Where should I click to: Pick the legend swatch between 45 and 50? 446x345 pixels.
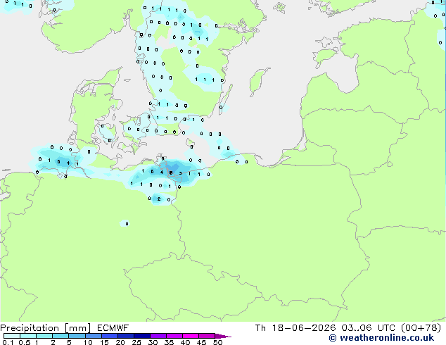[x=207, y=336]
